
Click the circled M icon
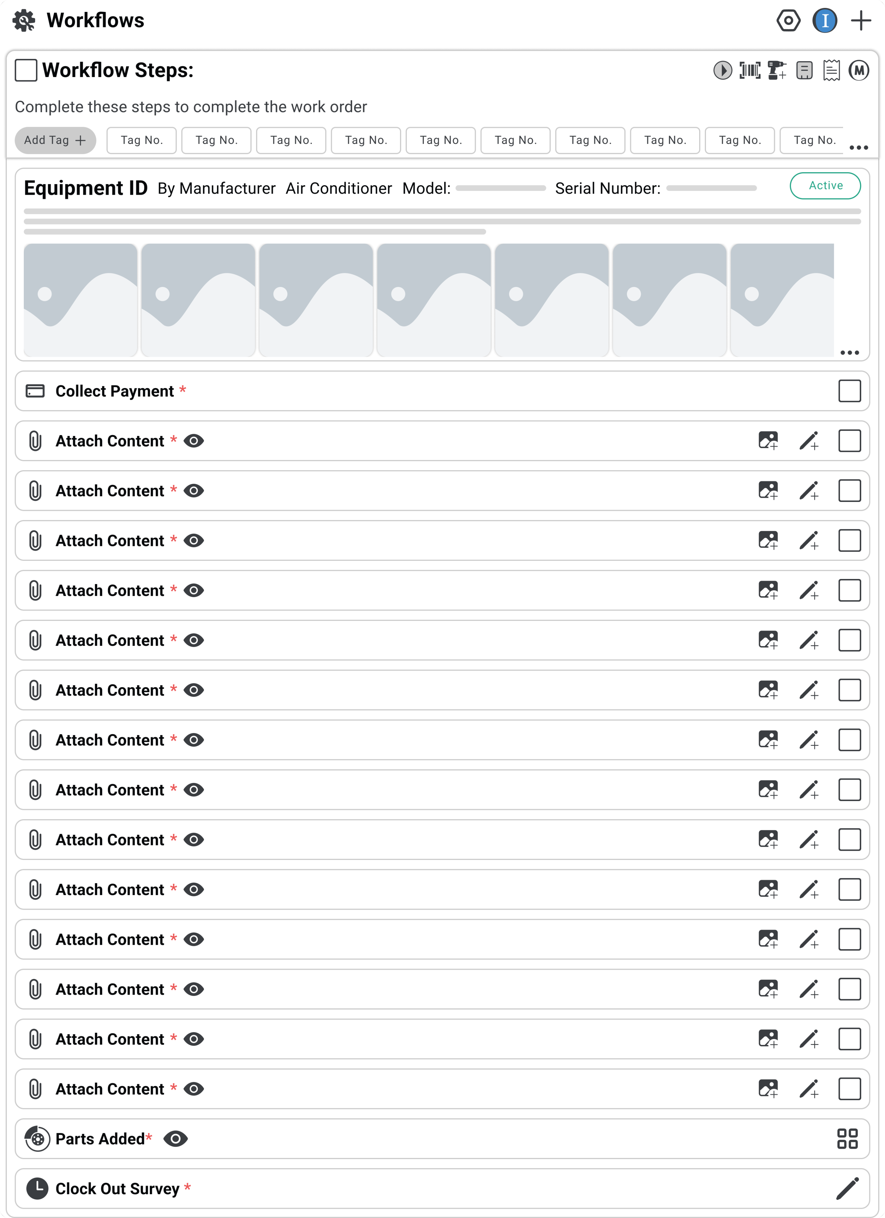pyautogui.click(x=859, y=70)
